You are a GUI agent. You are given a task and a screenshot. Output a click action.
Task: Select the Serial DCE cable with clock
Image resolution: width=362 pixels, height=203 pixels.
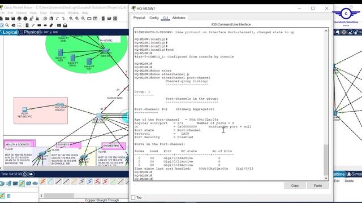pos(97,182)
